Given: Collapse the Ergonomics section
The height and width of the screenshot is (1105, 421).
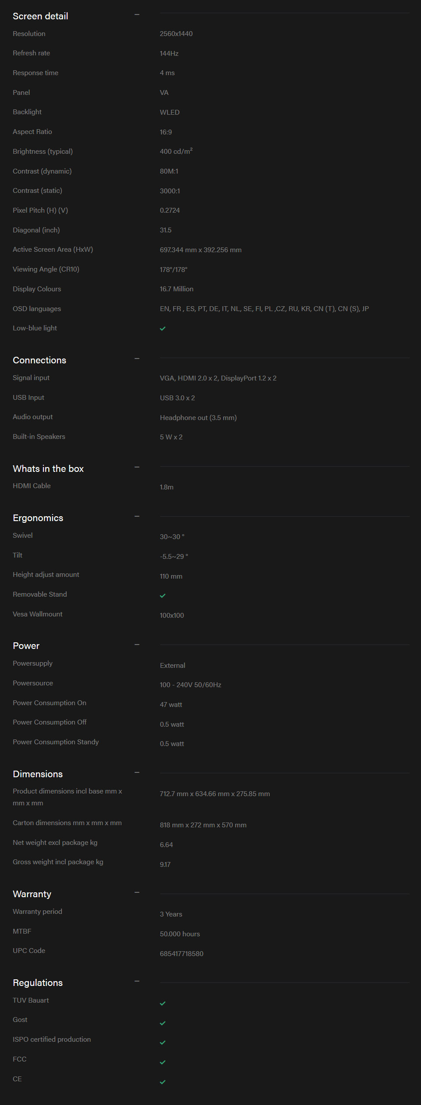Looking at the screenshot, I should tap(137, 517).
